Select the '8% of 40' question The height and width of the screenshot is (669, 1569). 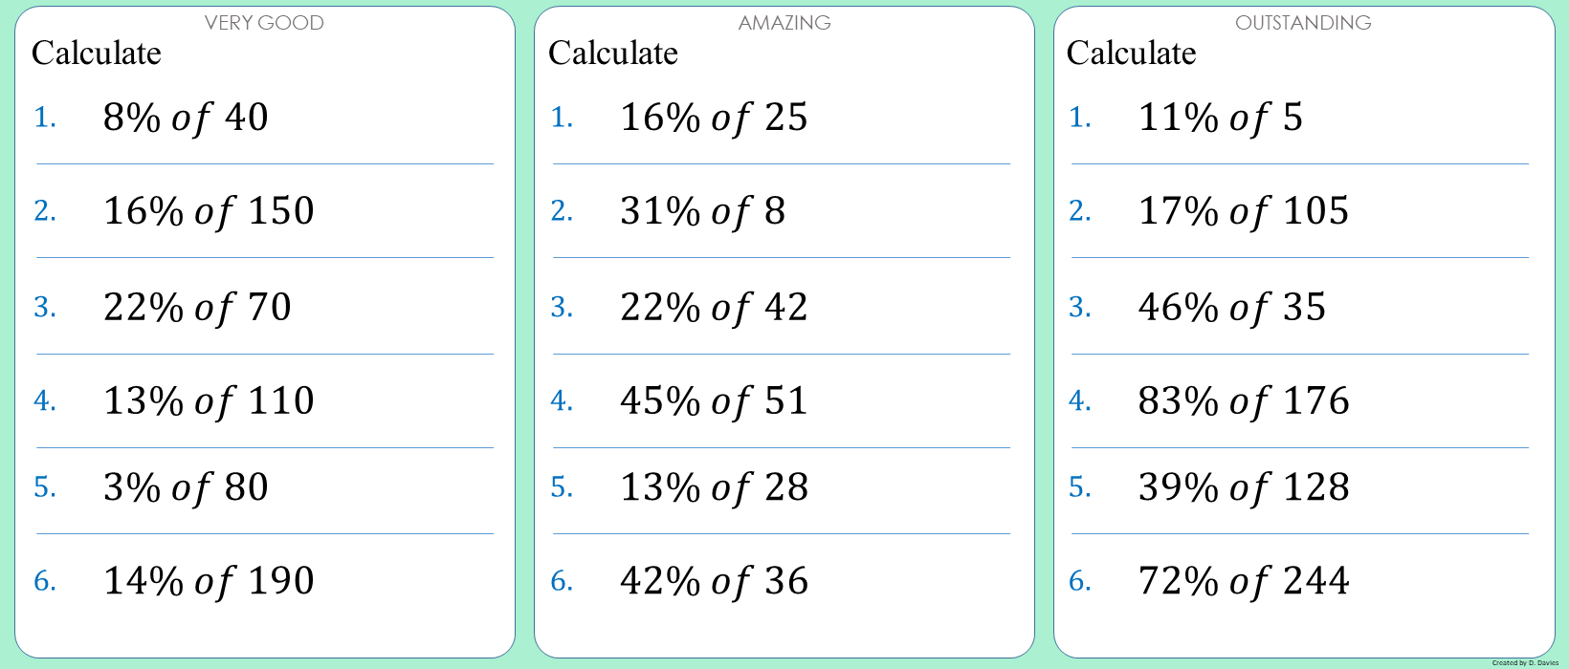tap(186, 118)
